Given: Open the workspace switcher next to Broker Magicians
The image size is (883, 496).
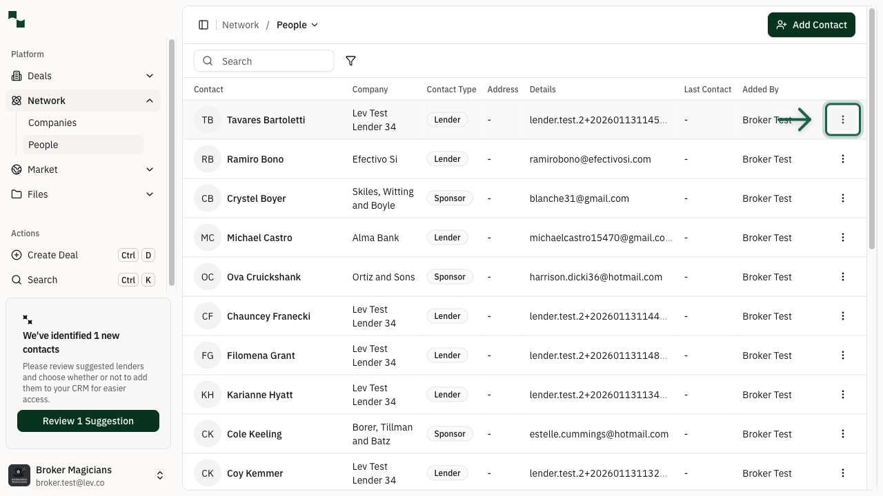Looking at the screenshot, I should (x=160, y=475).
